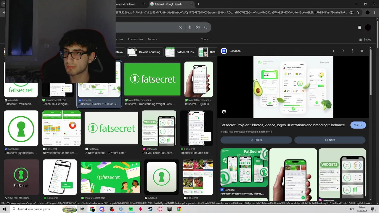Viewport: 379px width, 213px height.
Task: Switch to Corner Menü Kalori tab
Action: (129, 4)
